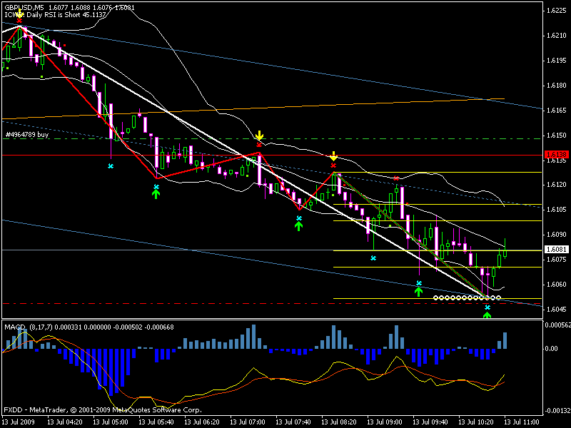The height and width of the screenshot is (428, 571).
Task: Click the 13 Jul 07:00 time label
Action: (x=248, y=422)
